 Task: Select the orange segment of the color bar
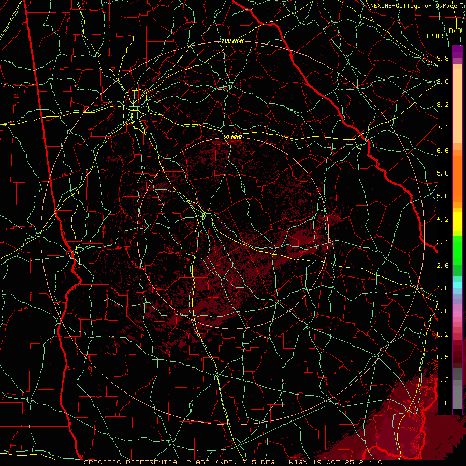(457, 178)
